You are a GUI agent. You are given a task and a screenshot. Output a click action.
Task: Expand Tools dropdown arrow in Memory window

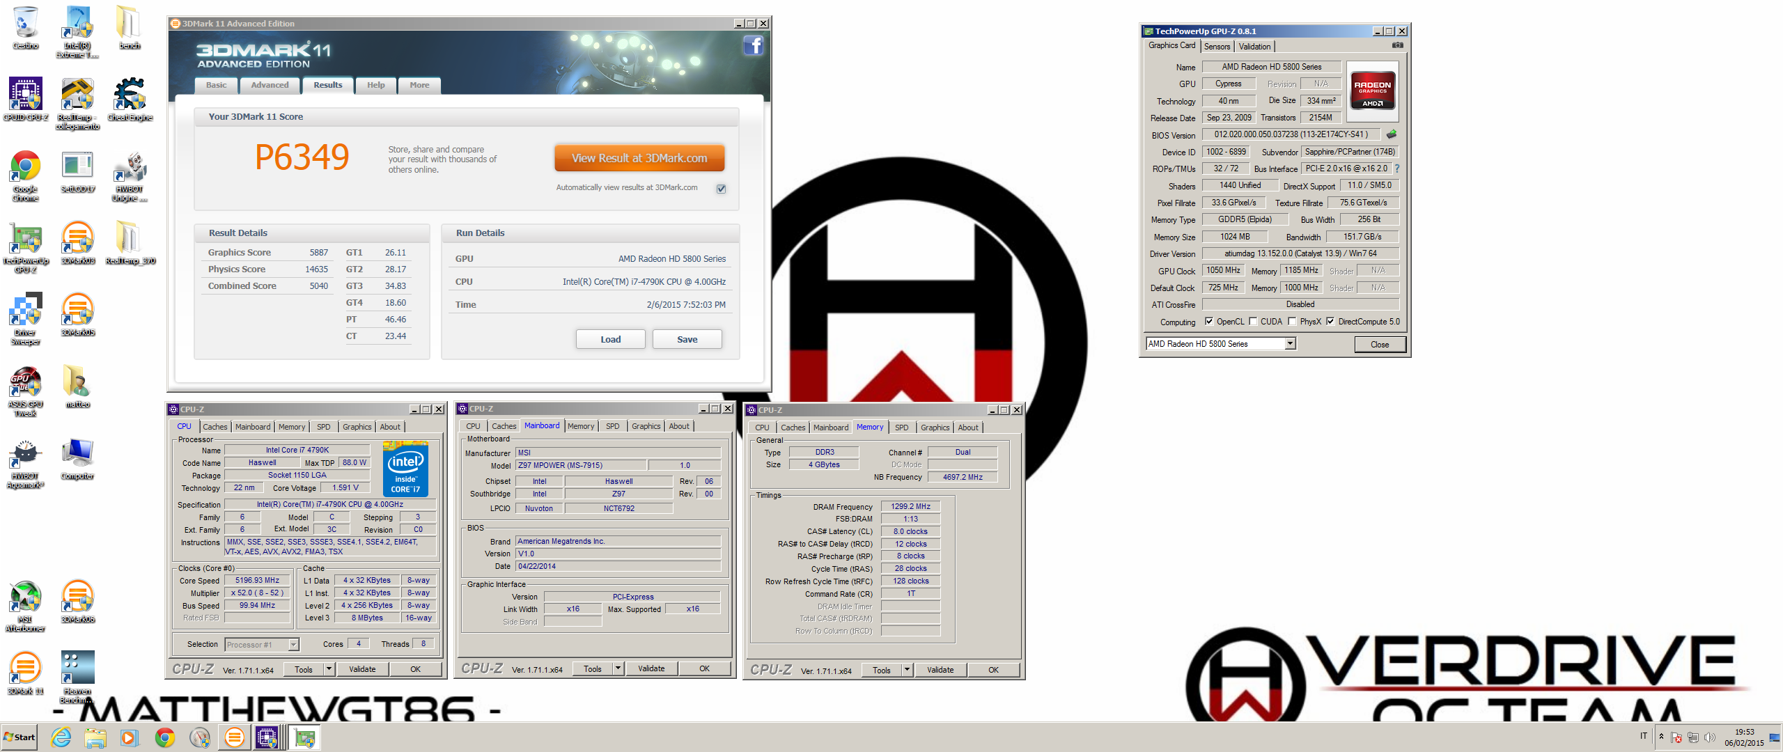(x=907, y=670)
